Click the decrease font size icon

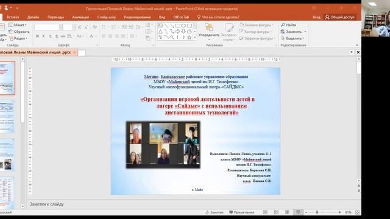click(86, 27)
